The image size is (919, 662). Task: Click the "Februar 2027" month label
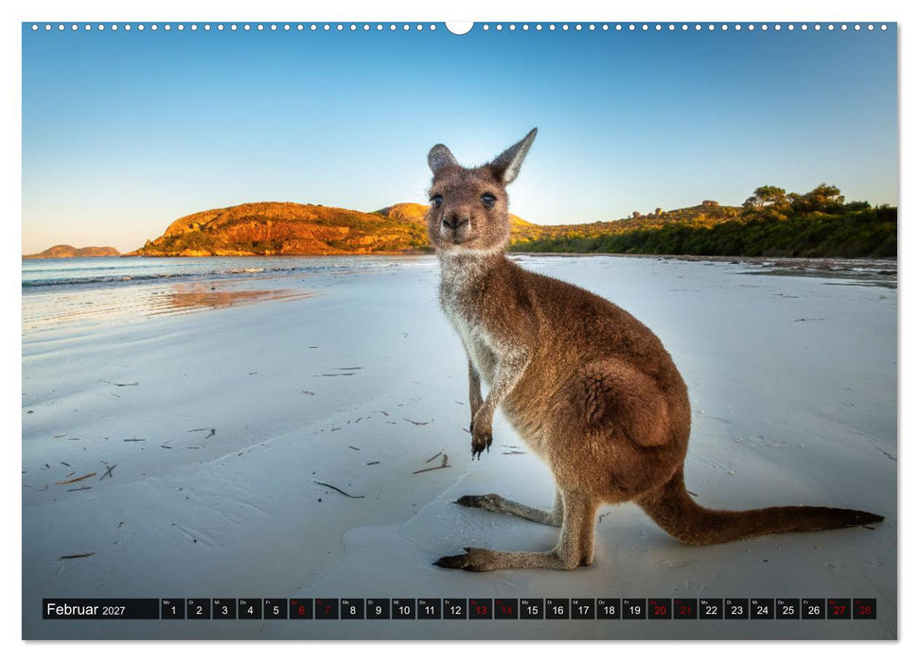[86, 609]
